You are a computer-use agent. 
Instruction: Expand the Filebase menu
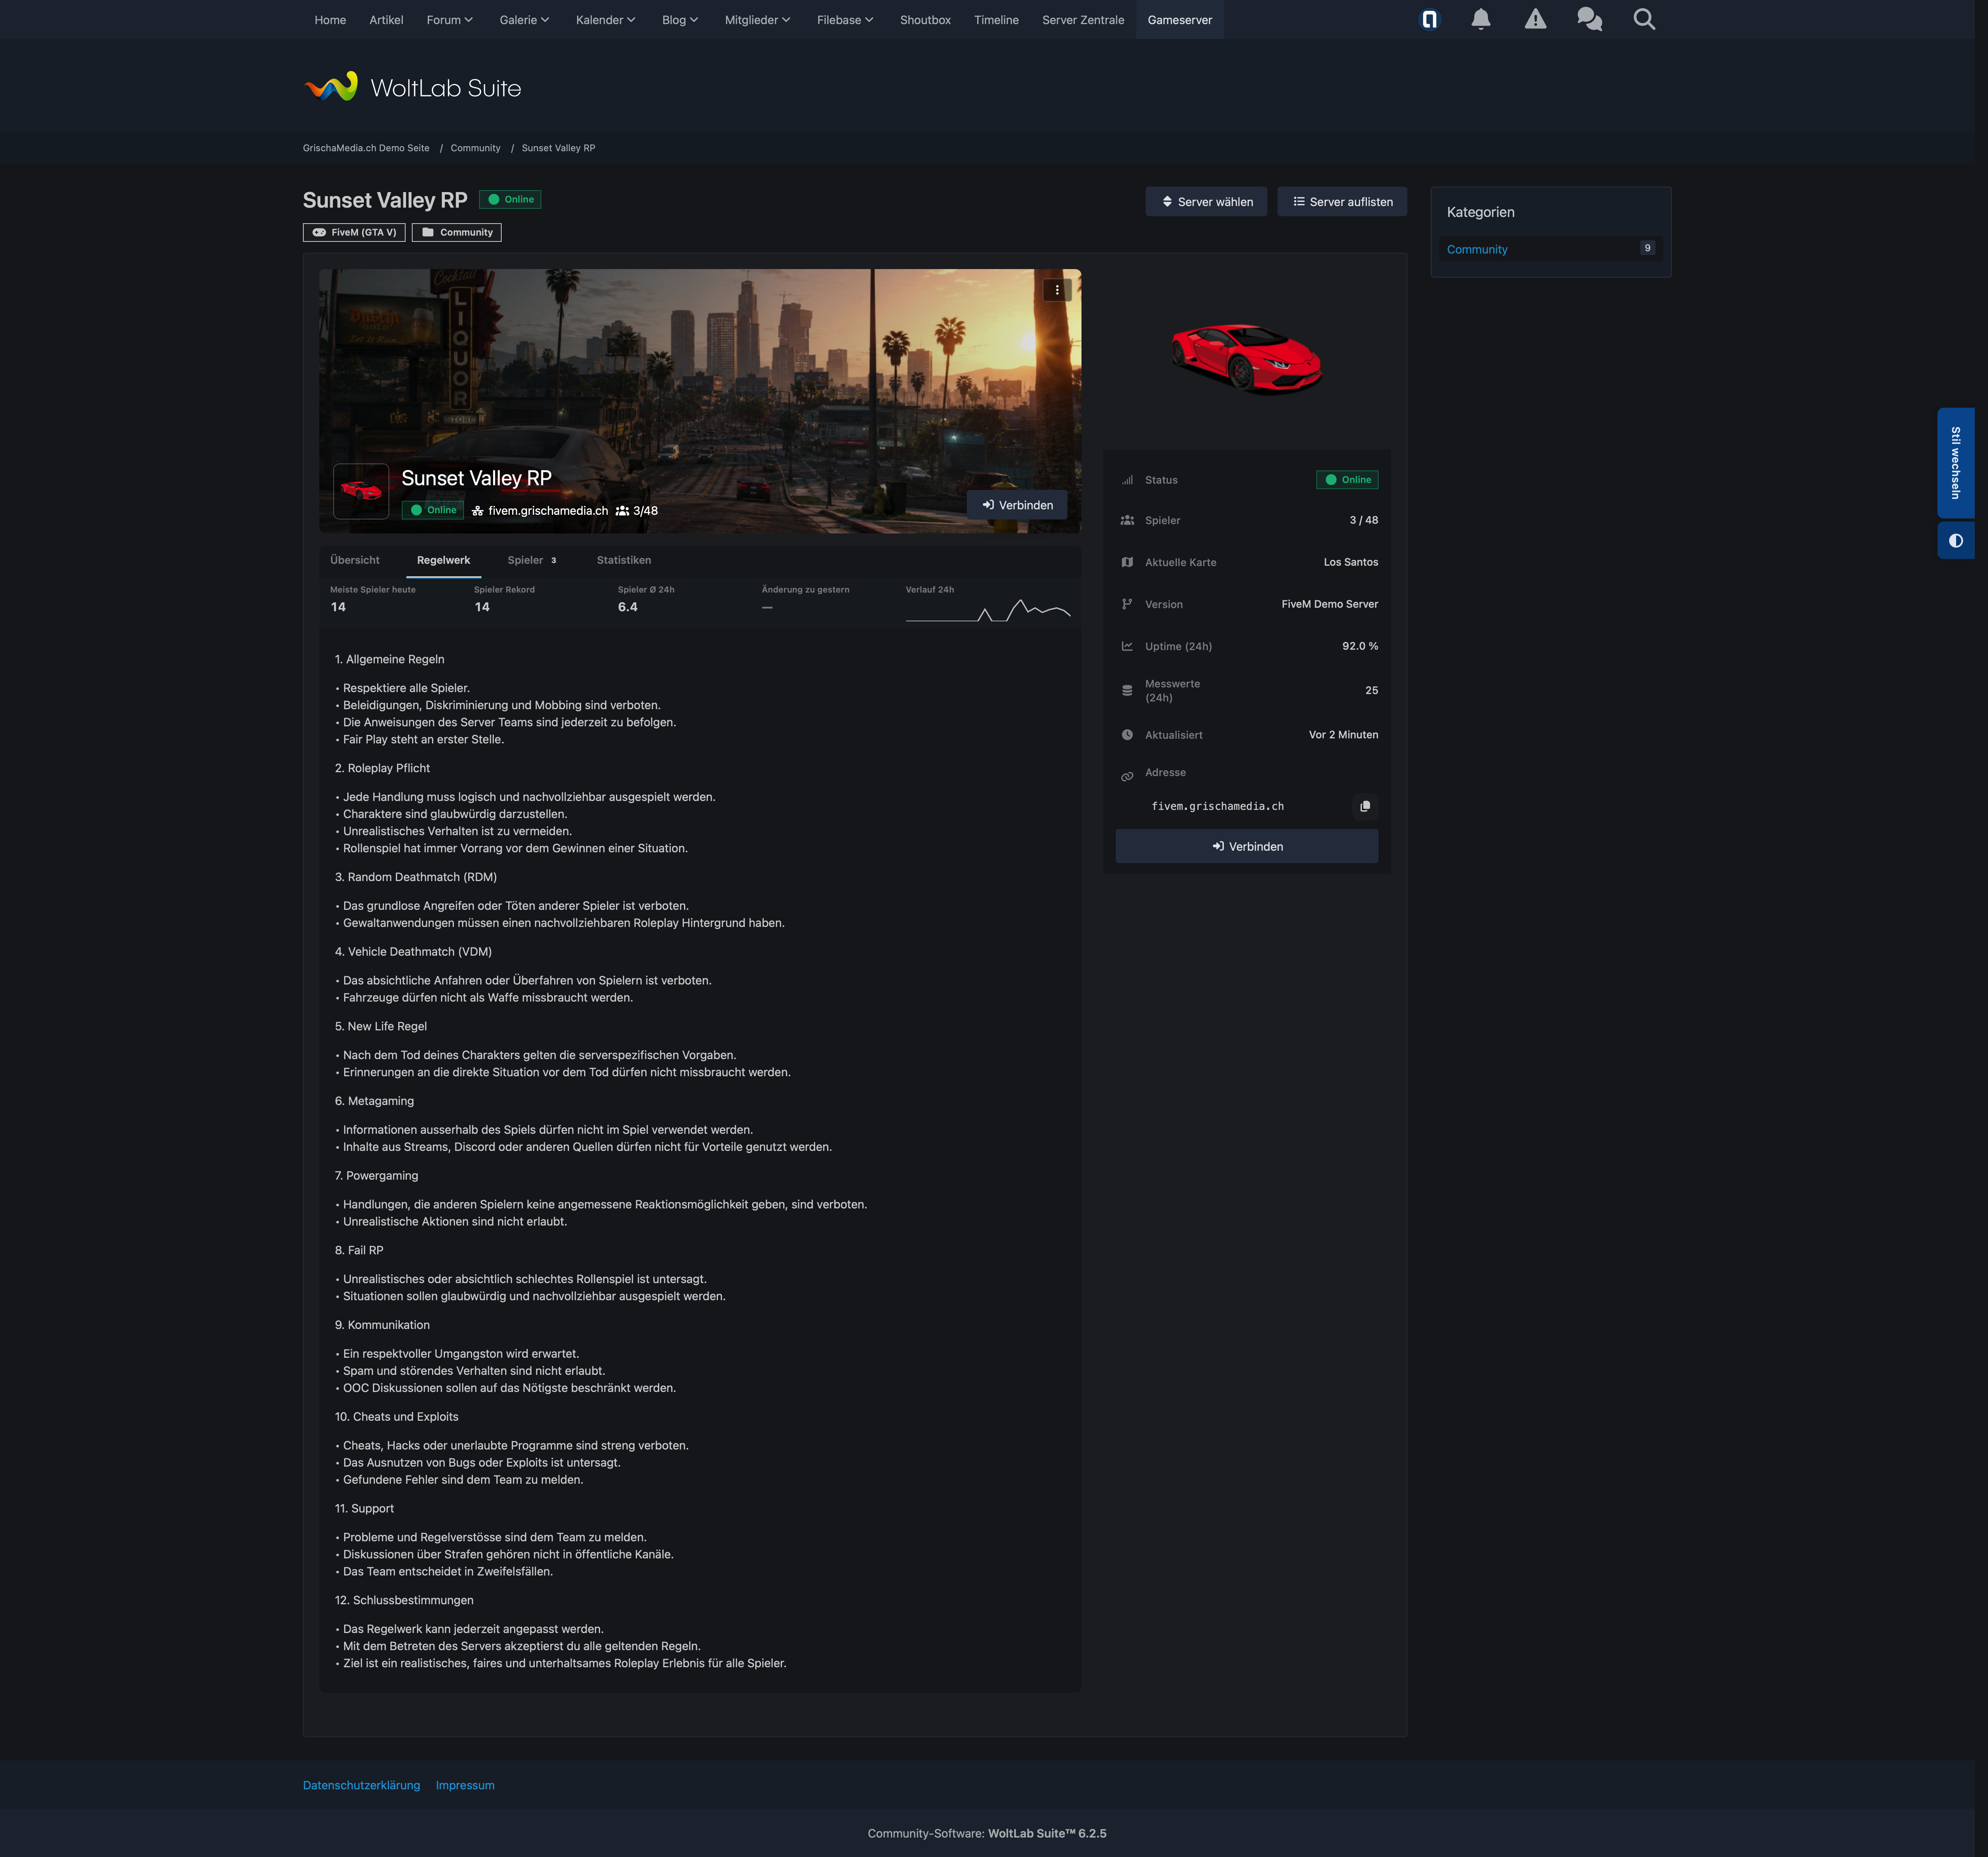tap(845, 20)
